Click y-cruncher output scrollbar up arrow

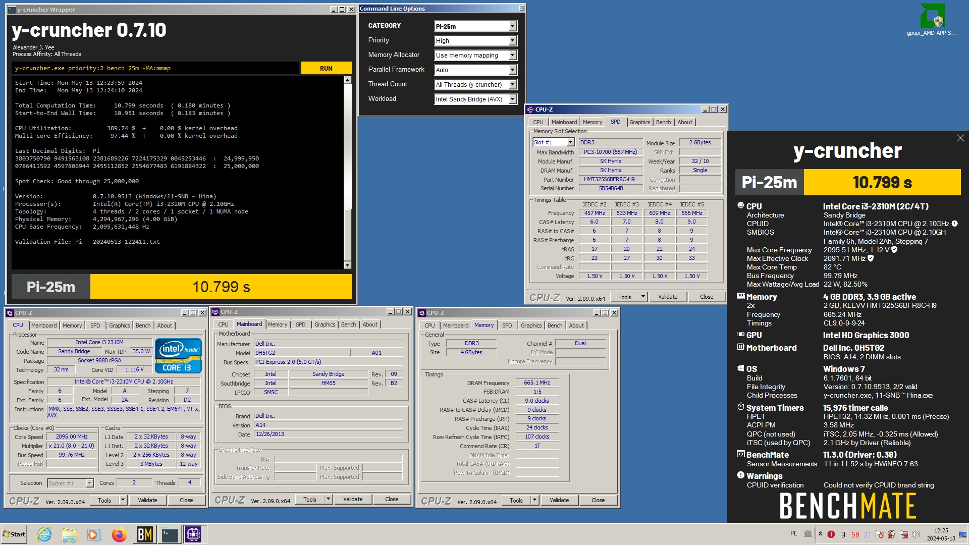[347, 80]
